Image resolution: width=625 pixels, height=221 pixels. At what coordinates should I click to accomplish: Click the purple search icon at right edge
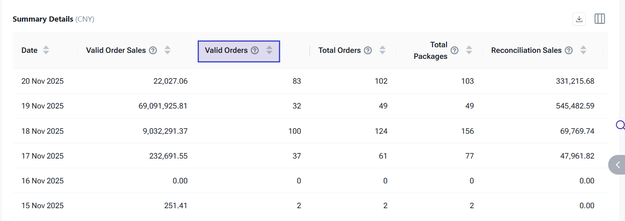coord(620,125)
